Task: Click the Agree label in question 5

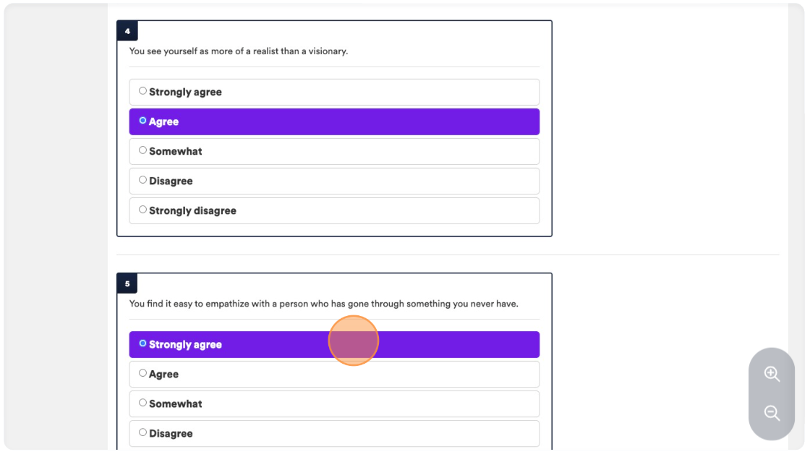Action: tap(163, 375)
